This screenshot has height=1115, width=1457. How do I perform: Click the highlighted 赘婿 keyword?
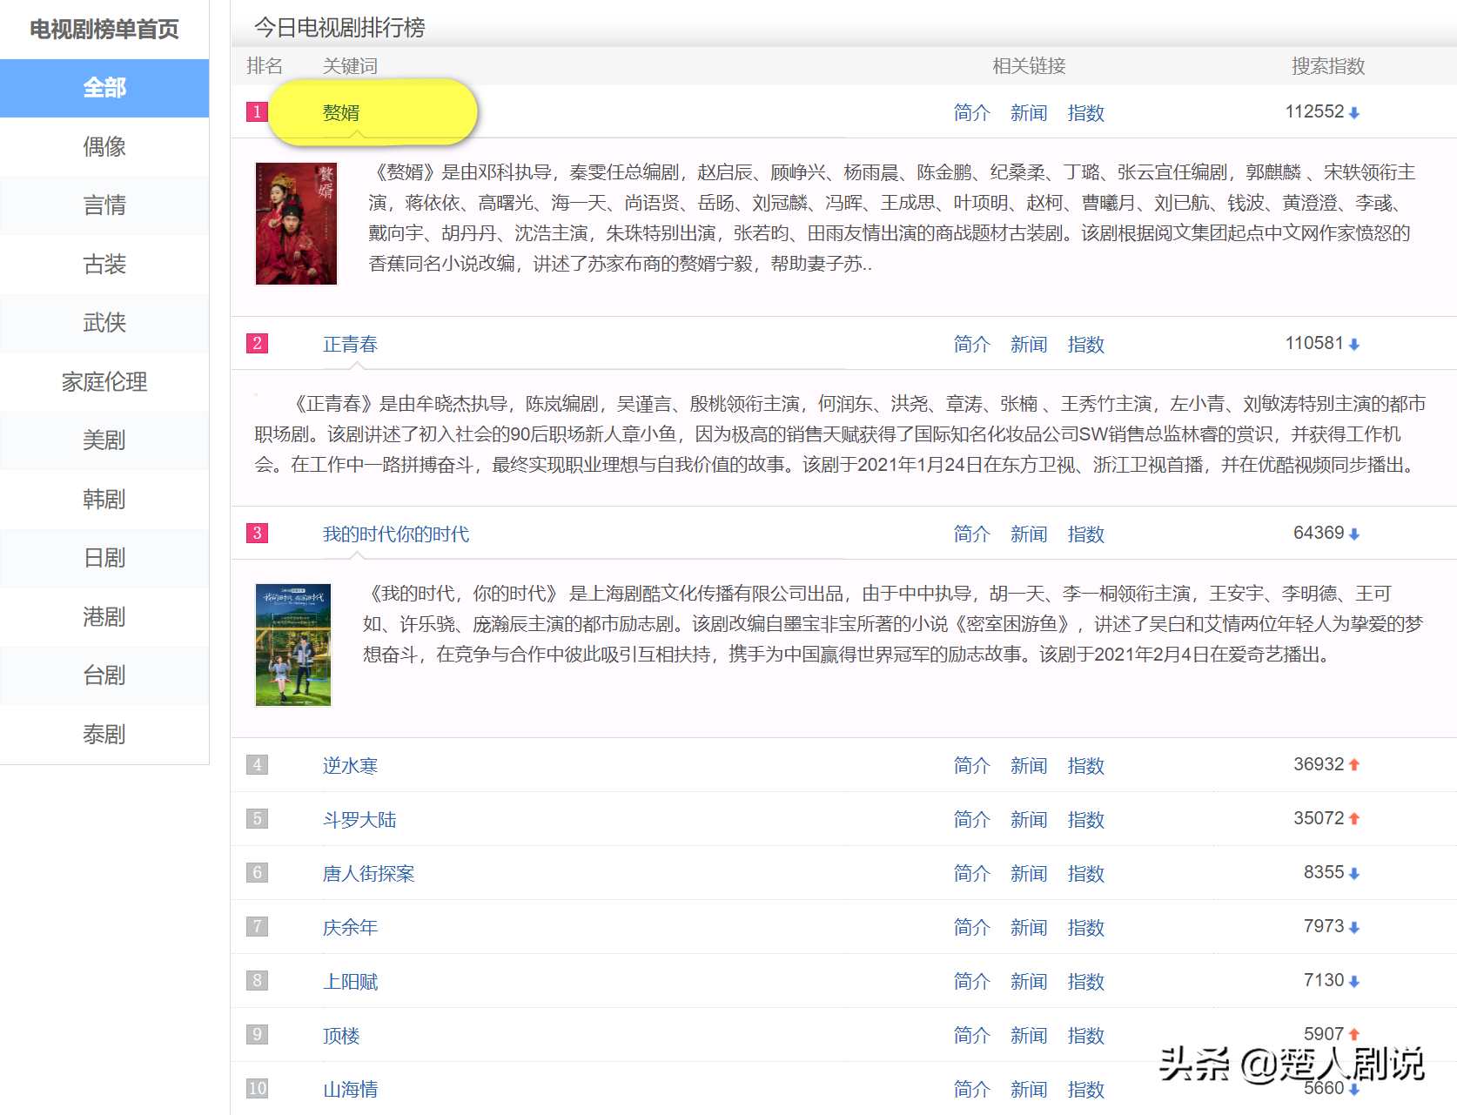[341, 113]
